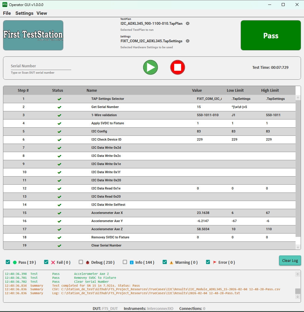This screenshot has height=312, width=304.
Task: Focus the Serial Number input field
Action: [41, 66]
